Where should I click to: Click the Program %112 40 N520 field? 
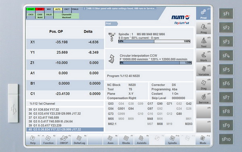149,76
